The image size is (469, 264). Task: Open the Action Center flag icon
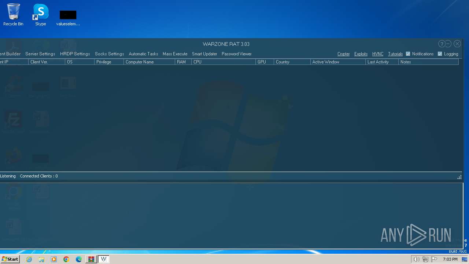point(434,259)
